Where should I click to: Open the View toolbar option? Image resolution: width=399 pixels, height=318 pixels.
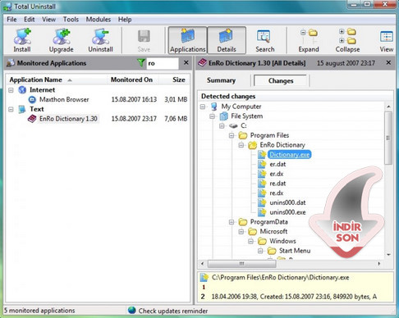pyautogui.click(x=387, y=40)
